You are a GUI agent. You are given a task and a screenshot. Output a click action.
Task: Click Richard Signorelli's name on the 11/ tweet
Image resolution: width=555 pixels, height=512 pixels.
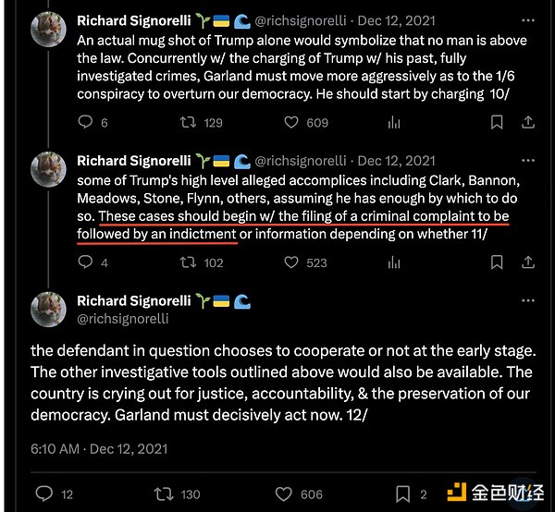134,160
